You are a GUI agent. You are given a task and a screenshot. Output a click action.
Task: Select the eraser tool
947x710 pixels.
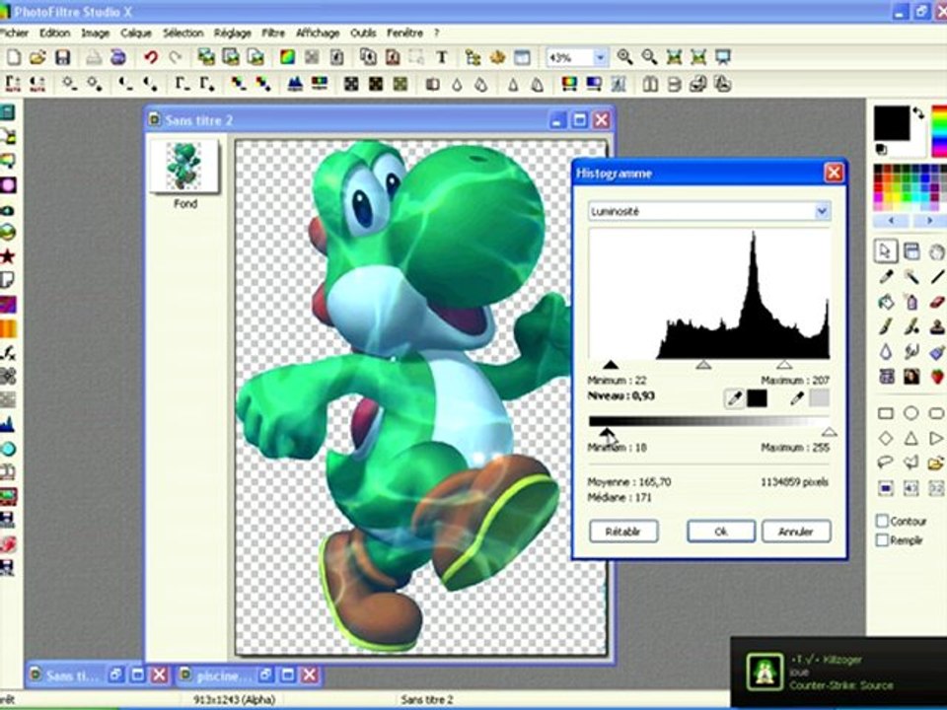937,301
